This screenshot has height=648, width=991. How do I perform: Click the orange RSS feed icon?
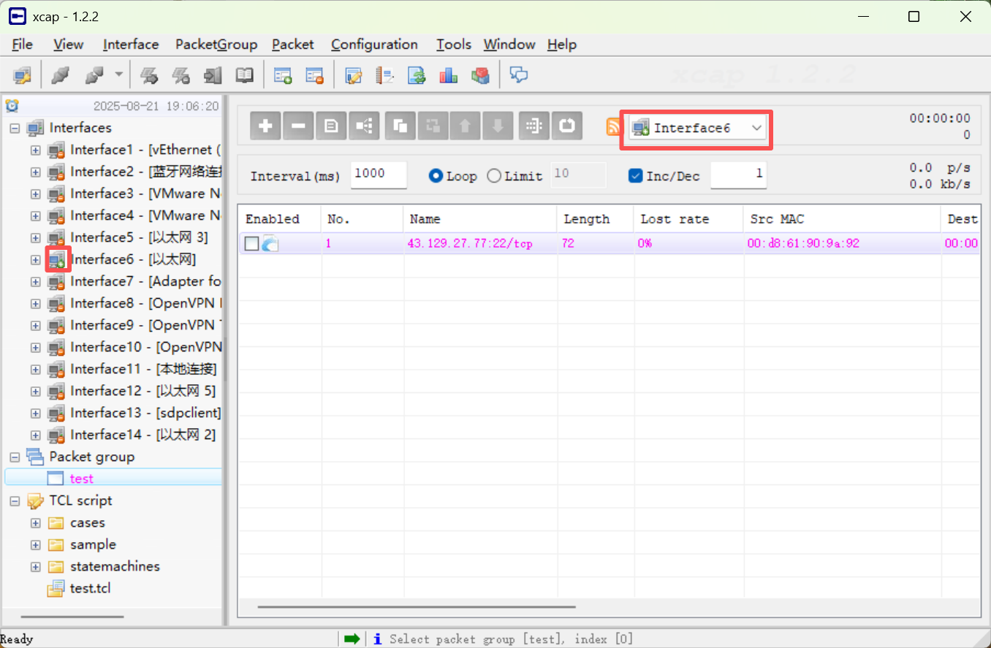[613, 127]
